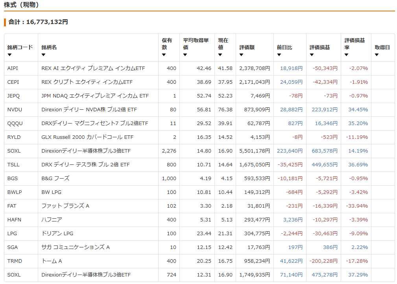Sort by 評価額 column arrow
397x284 pixels.
click(241, 55)
